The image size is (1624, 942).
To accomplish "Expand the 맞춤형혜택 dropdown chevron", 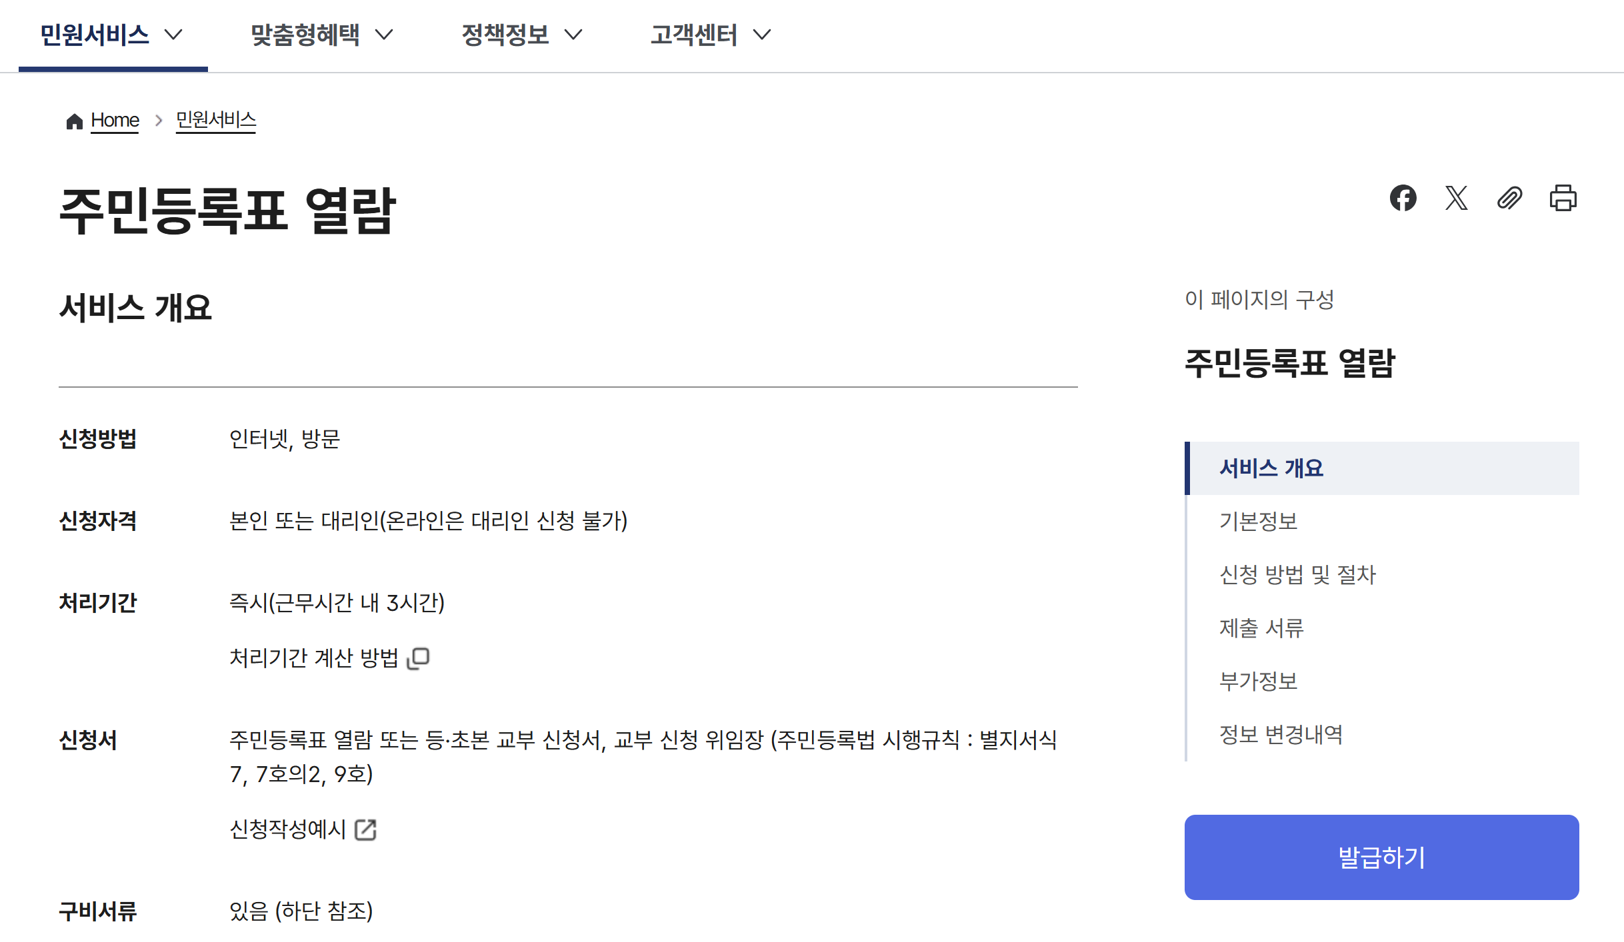I will click(385, 35).
